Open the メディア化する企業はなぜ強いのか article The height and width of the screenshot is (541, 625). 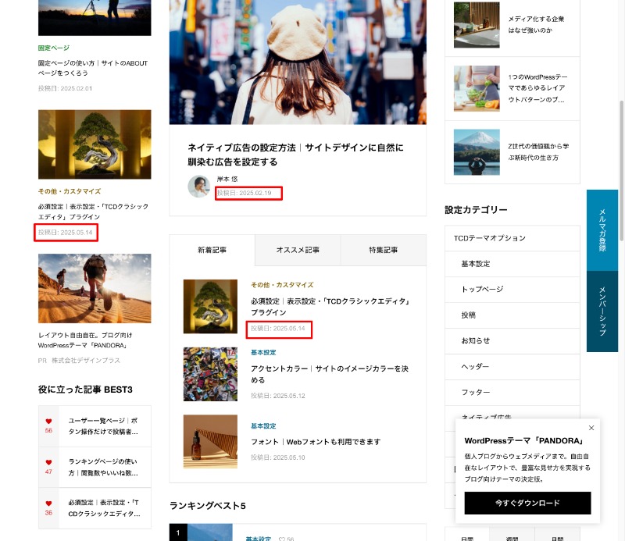pyautogui.click(x=536, y=24)
